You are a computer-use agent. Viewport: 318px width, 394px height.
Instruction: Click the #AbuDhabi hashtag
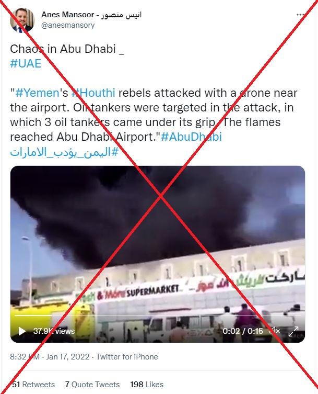pos(191,137)
